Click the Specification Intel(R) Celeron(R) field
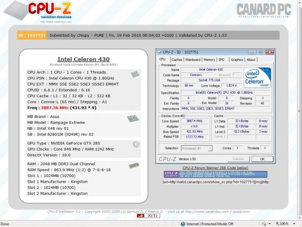The width and height of the screenshot is (302, 227). click(226, 93)
